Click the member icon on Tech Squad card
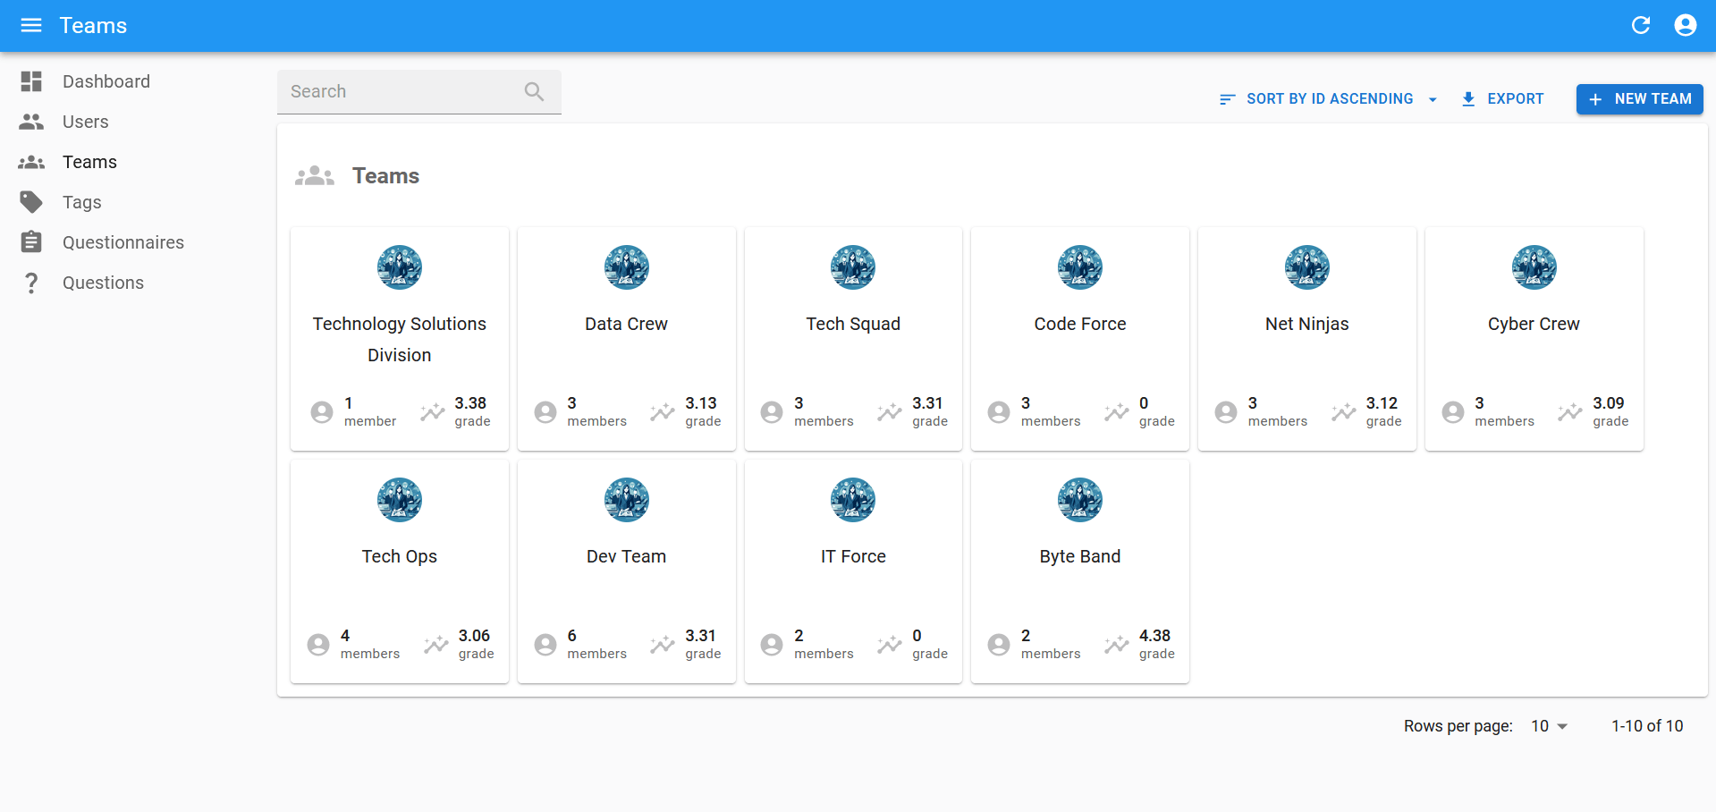1716x812 pixels. (772, 412)
